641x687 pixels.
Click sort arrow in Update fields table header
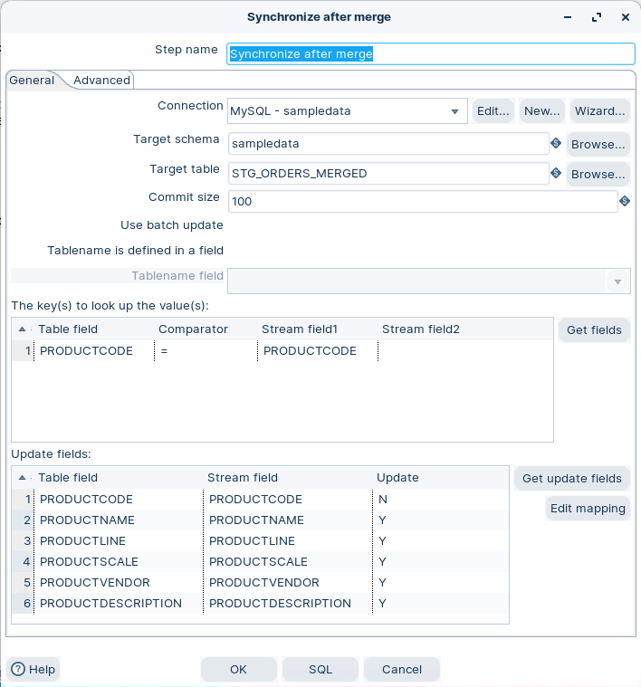[22, 478]
